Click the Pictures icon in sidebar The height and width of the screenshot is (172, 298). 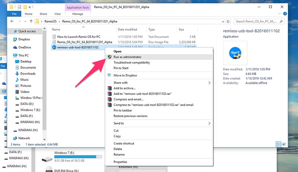click(17, 86)
